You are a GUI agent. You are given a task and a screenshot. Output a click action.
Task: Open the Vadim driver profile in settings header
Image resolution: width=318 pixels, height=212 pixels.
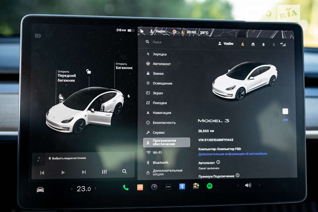tap(226, 44)
